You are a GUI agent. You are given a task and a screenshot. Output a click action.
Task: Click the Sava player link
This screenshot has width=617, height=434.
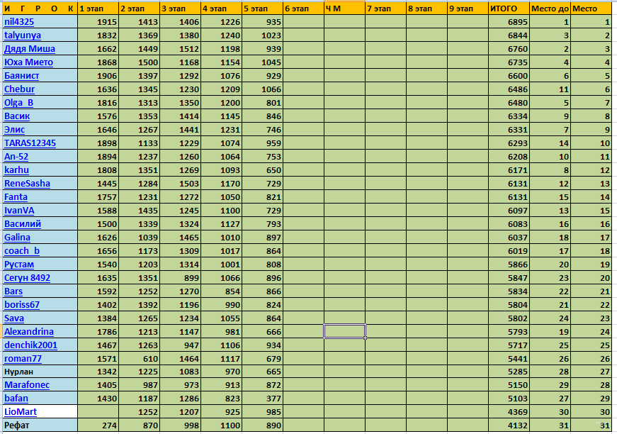click(13, 318)
